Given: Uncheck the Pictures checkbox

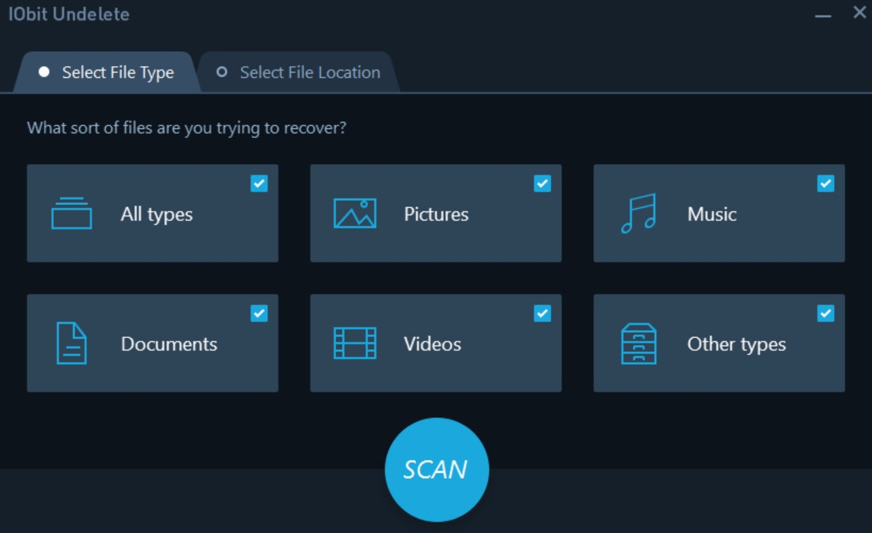Looking at the screenshot, I should (543, 184).
